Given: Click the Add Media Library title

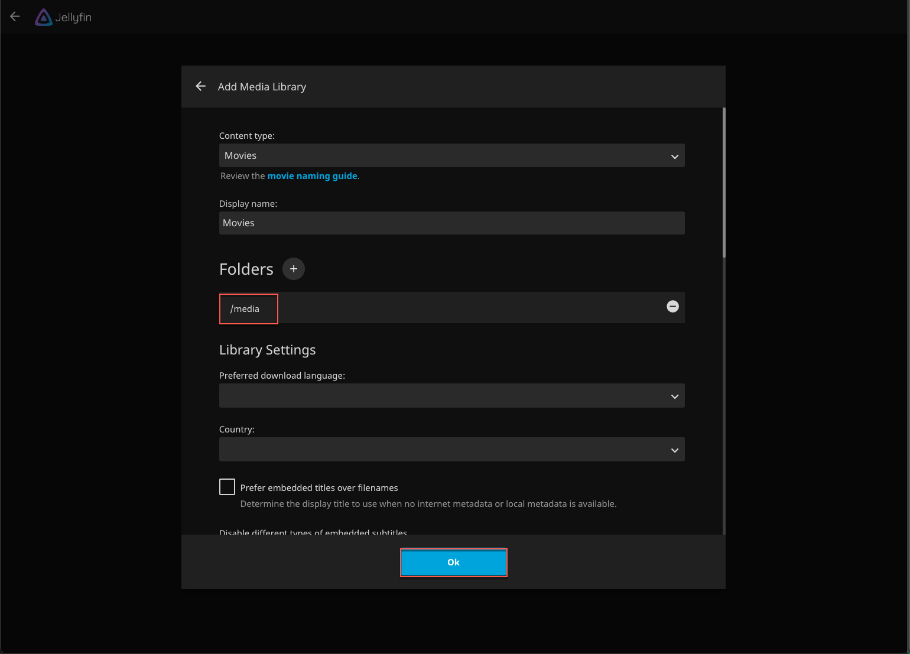Looking at the screenshot, I should 262,87.
